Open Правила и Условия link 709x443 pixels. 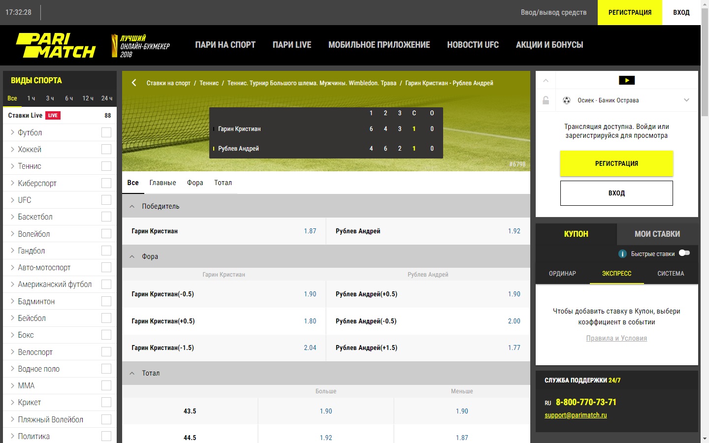[x=616, y=338]
